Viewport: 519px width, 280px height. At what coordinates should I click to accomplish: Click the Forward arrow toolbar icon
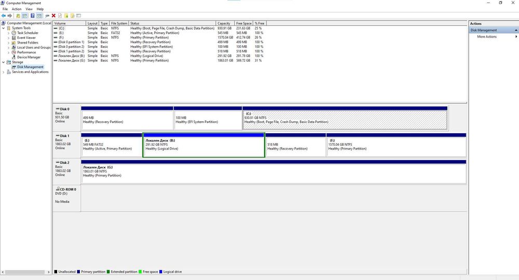(x=9, y=16)
